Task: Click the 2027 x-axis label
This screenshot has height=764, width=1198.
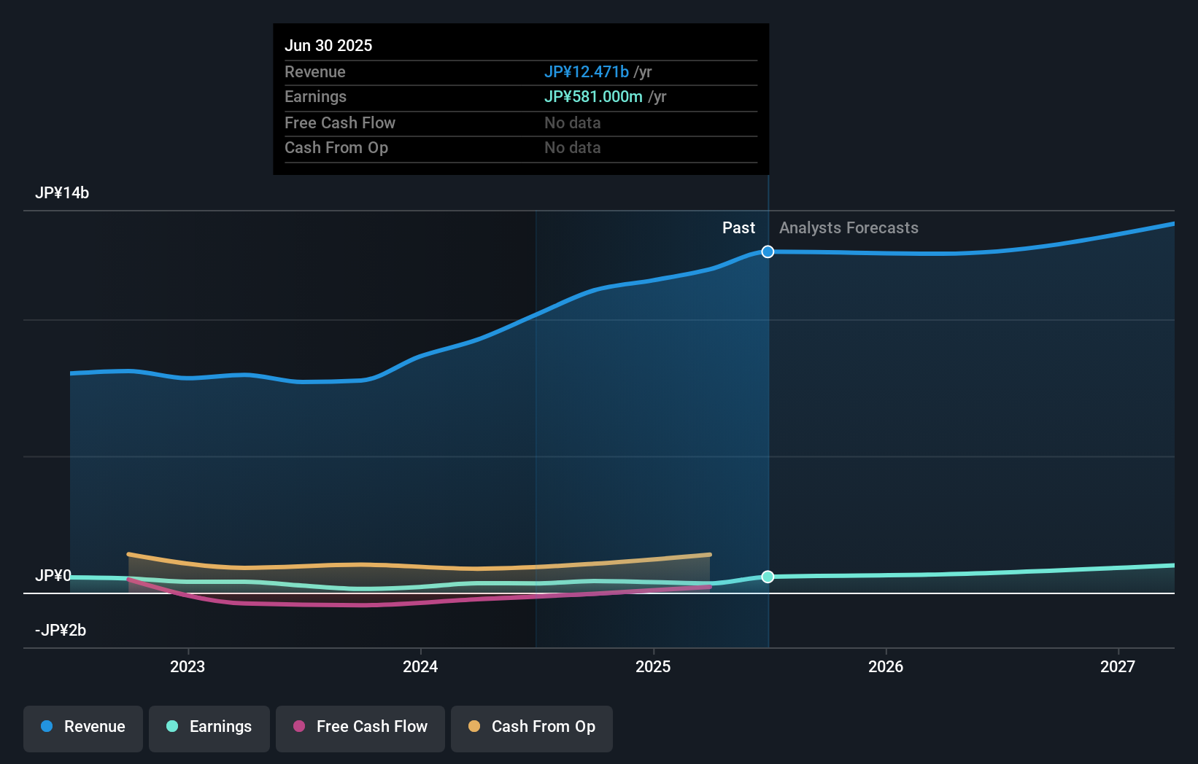Action: click(1118, 666)
